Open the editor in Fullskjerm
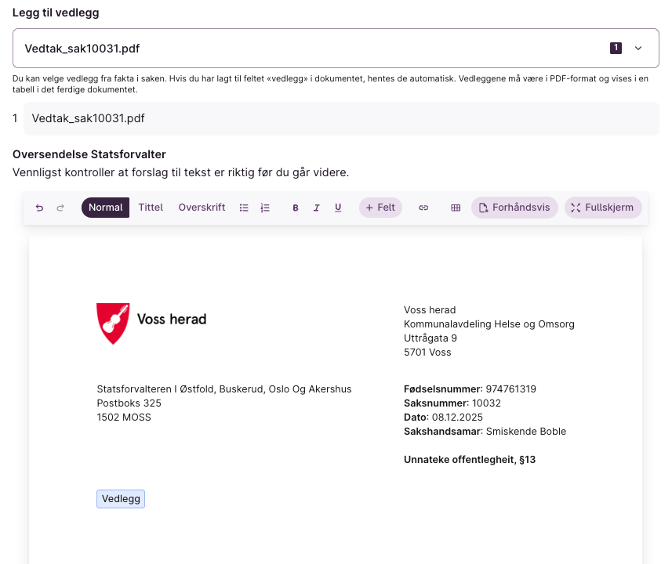Viewport: 672px width, 564px height. coord(603,208)
